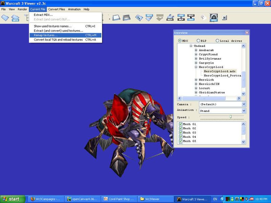Expand the HeroLichCIN tree node

click(x=196, y=84)
